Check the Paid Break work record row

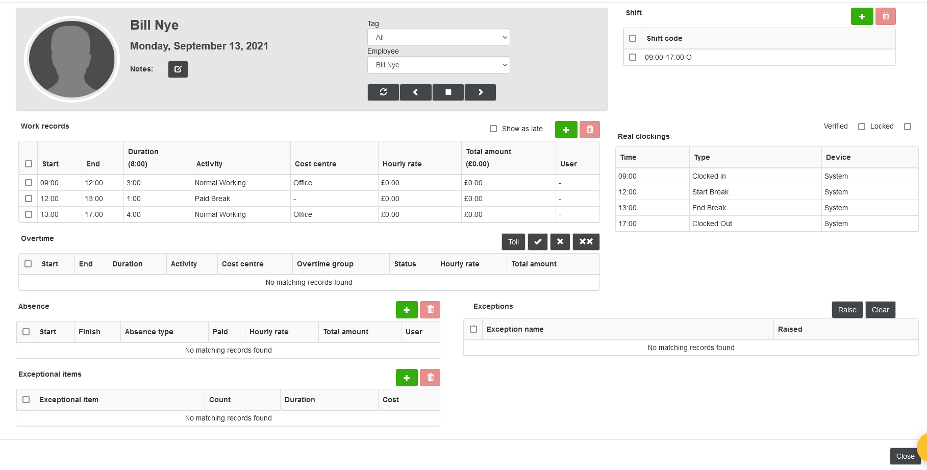pos(29,199)
